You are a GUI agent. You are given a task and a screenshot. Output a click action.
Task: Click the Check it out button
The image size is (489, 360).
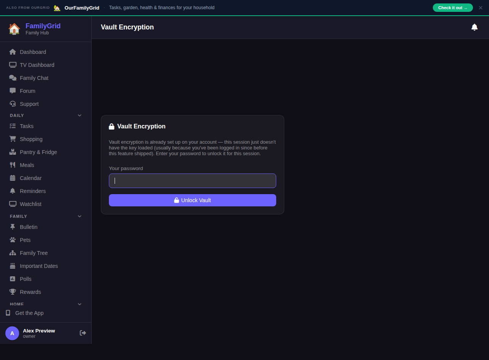pyautogui.click(x=453, y=8)
